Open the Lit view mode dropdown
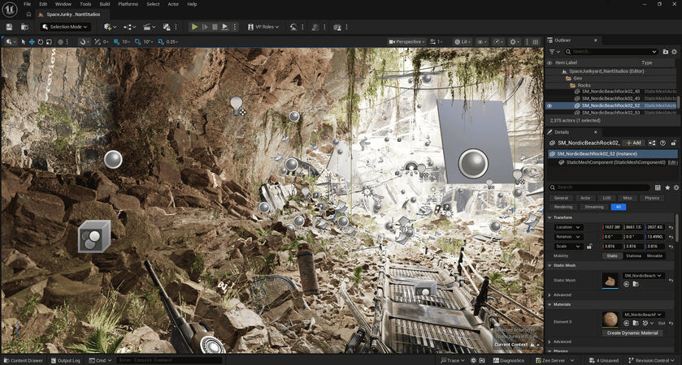This screenshot has width=682, height=365. [463, 42]
